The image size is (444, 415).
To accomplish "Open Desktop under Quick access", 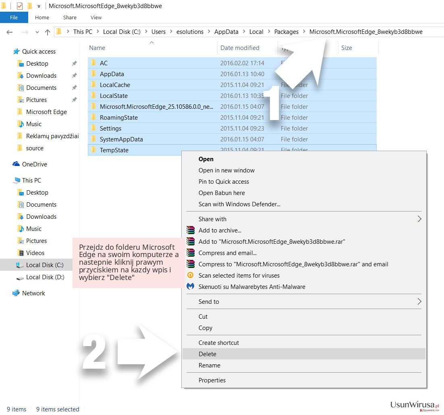I will pyautogui.click(x=37, y=63).
